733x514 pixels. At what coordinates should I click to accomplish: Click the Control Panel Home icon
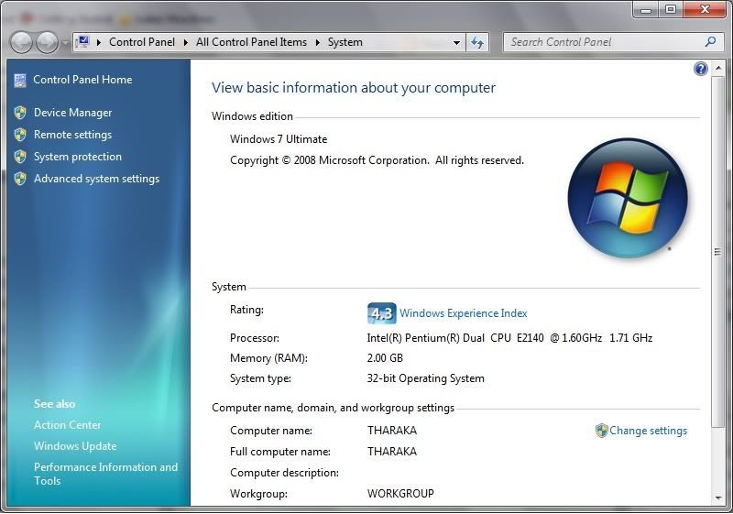(20, 81)
